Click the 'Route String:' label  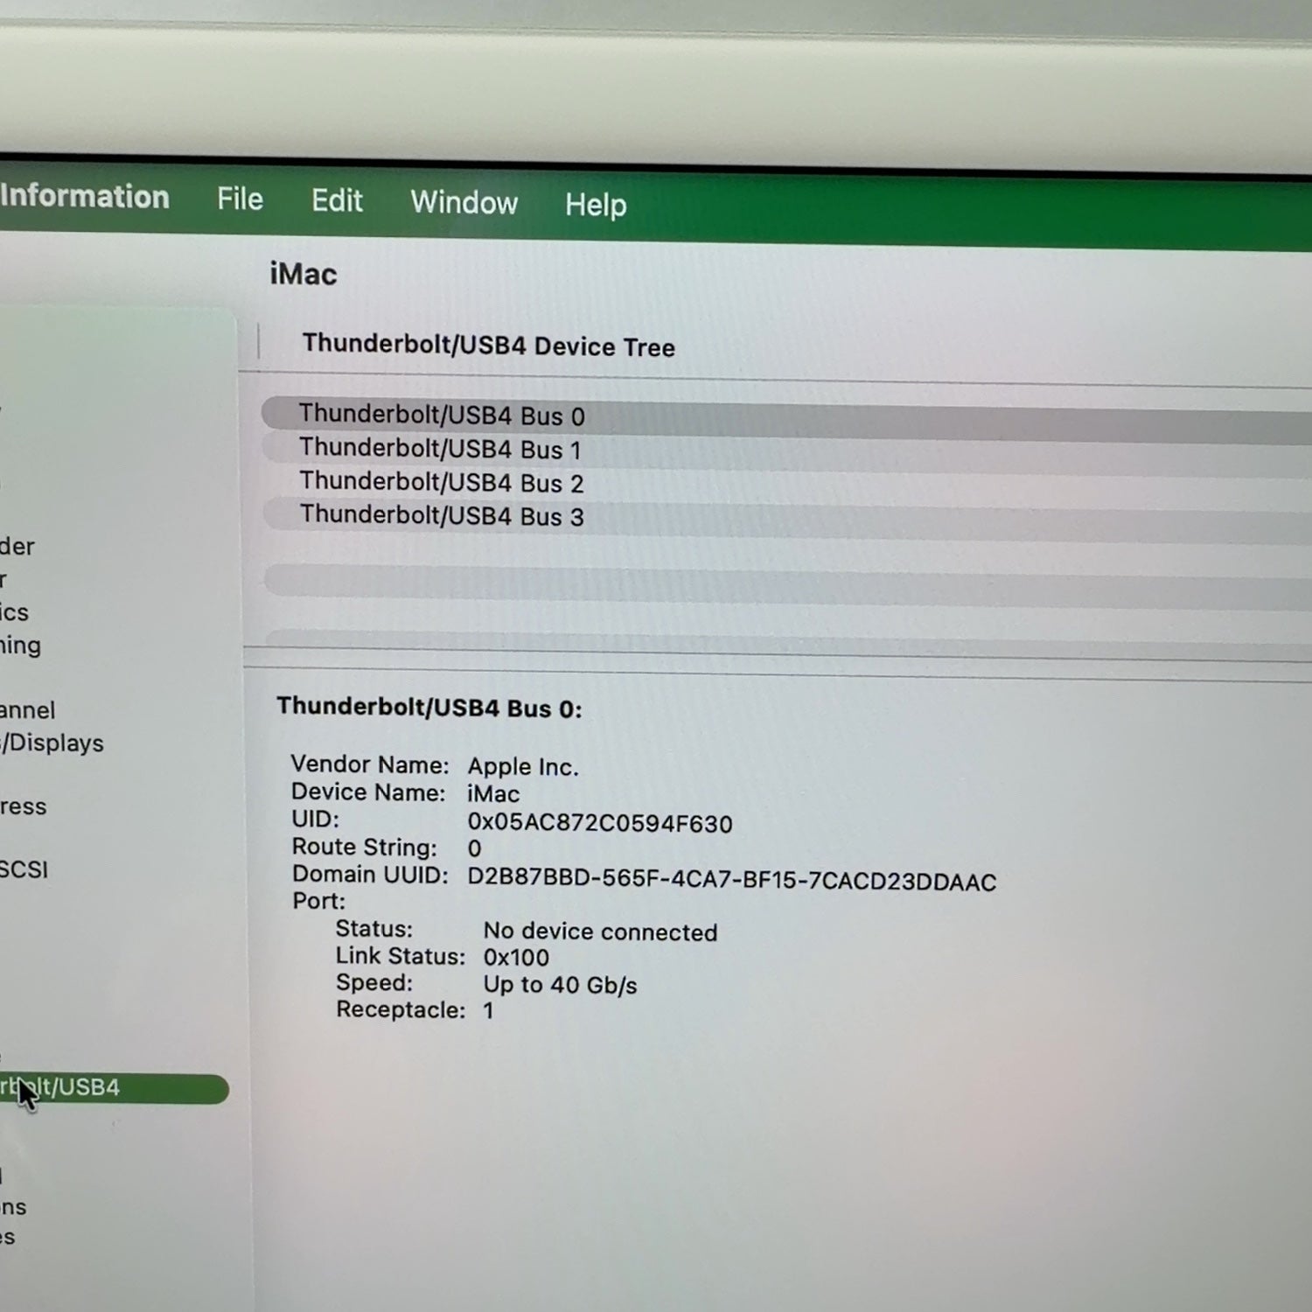point(364,848)
